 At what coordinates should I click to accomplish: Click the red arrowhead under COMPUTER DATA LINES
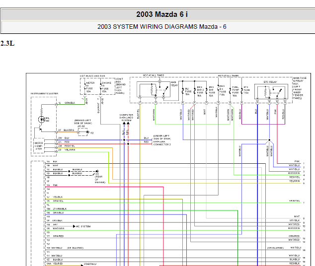point(128,123)
